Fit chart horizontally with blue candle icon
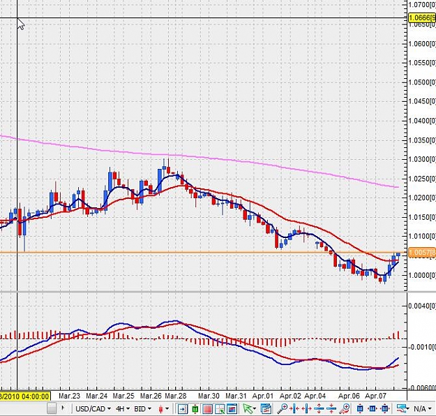Viewport: 436px width, 416px height. click(x=373, y=409)
